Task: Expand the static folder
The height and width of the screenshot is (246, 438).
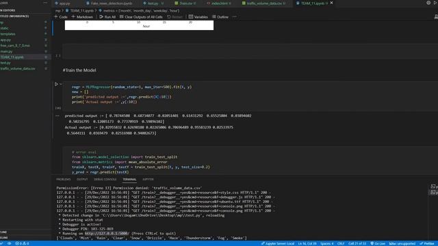Action: click(5, 28)
